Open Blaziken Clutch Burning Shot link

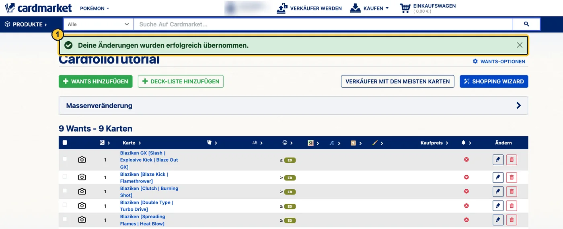(x=149, y=192)
